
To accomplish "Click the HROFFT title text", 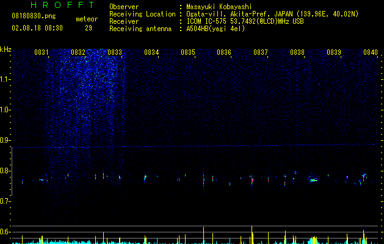I will point(63,5).
